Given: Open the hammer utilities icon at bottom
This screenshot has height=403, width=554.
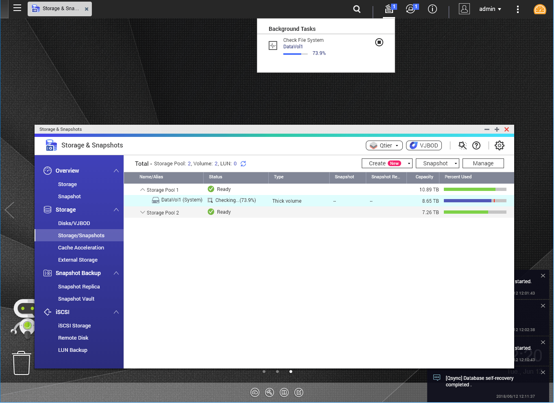Looking at the screenshot, I should click(269, 392).
